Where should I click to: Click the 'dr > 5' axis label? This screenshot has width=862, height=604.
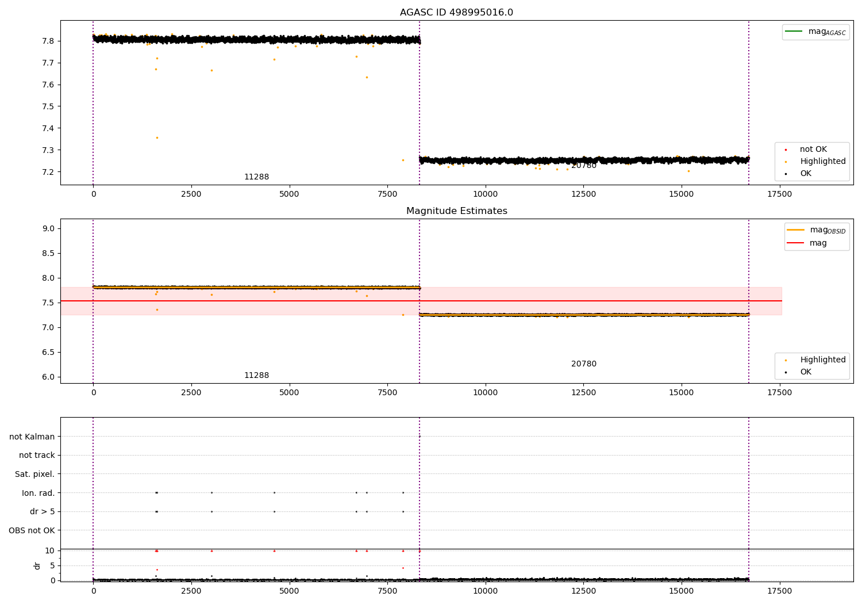[x=43, y=511]
